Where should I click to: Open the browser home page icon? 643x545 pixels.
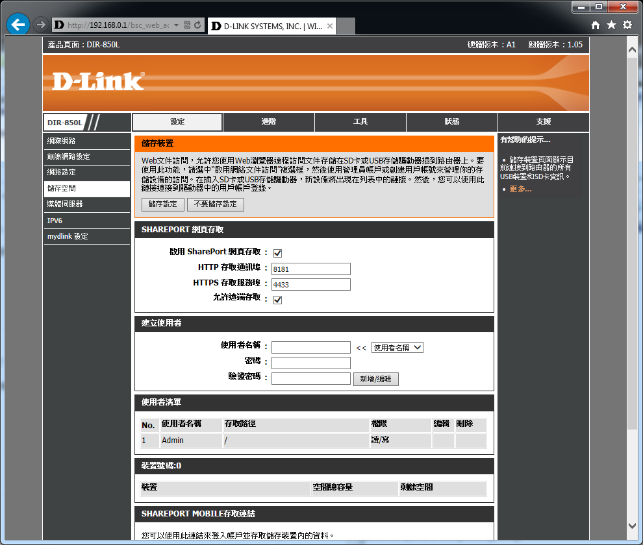(x=596, y=25)
